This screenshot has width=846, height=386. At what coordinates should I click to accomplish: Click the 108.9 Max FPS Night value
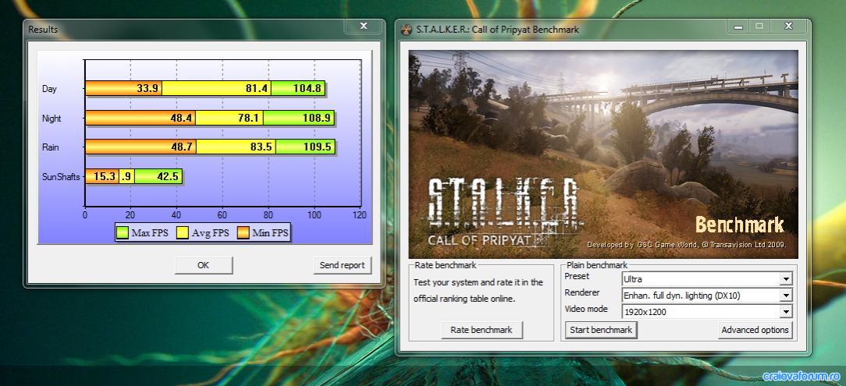tap(317, 118)
